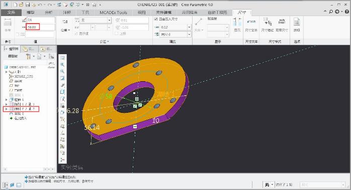This screenshot has height=190, width=351.
Task: Open the inch/mm dual dimension tool
Action: click(282, 25)
